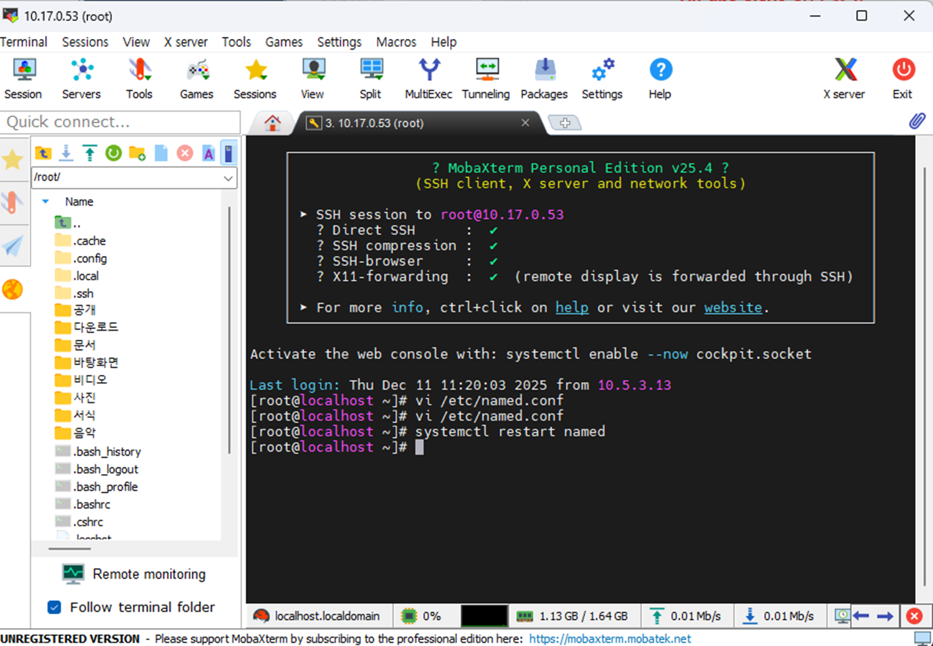Click the red delete file icon

tap(185, 153)
